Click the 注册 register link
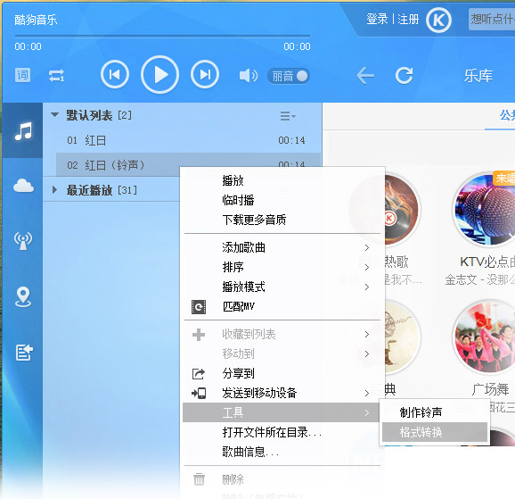 pos(408,19)
